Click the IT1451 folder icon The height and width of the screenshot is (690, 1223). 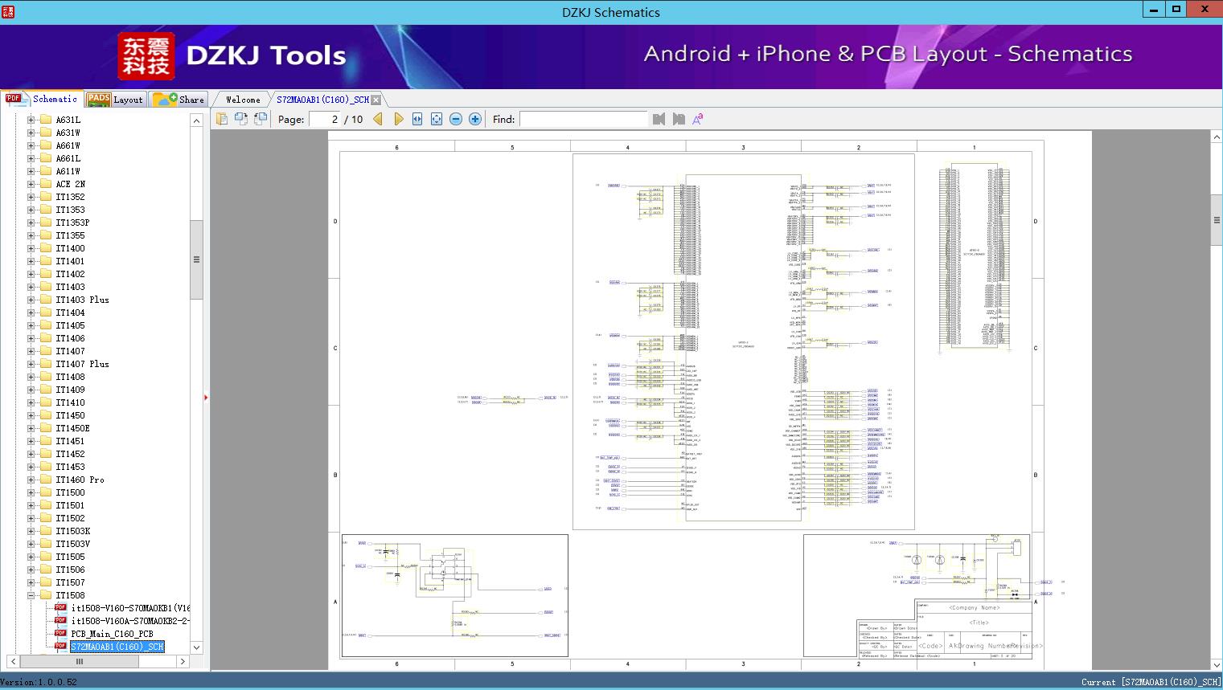(46, 441)
